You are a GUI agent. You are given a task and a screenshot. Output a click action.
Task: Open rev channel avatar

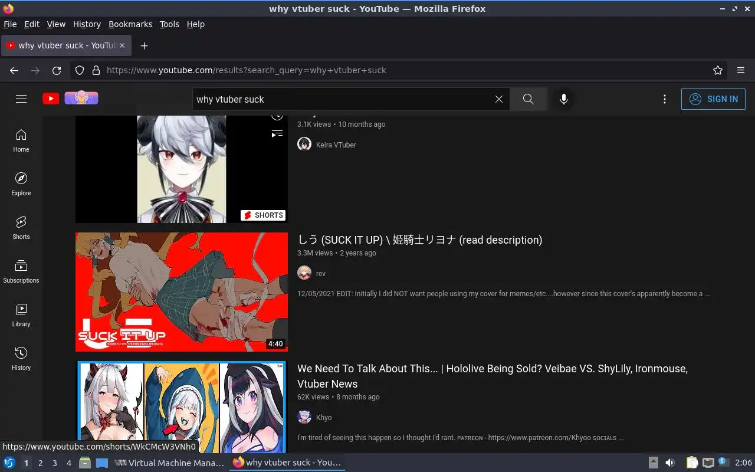point(304,273)
